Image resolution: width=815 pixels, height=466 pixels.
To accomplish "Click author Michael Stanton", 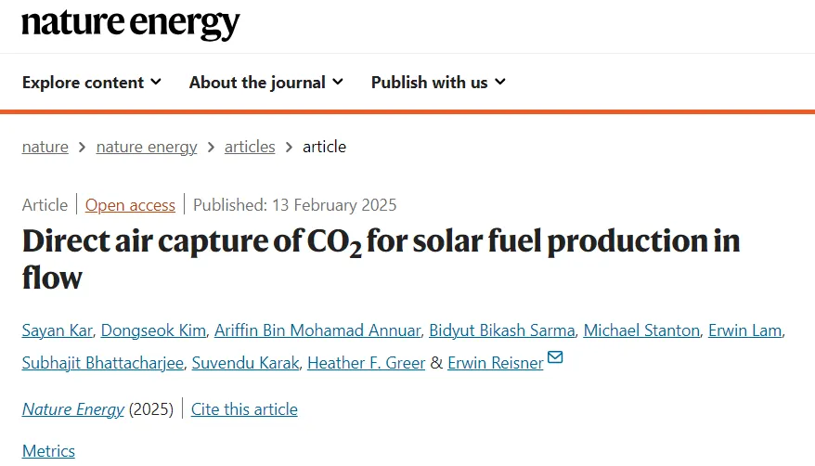I will pos(641,330).
